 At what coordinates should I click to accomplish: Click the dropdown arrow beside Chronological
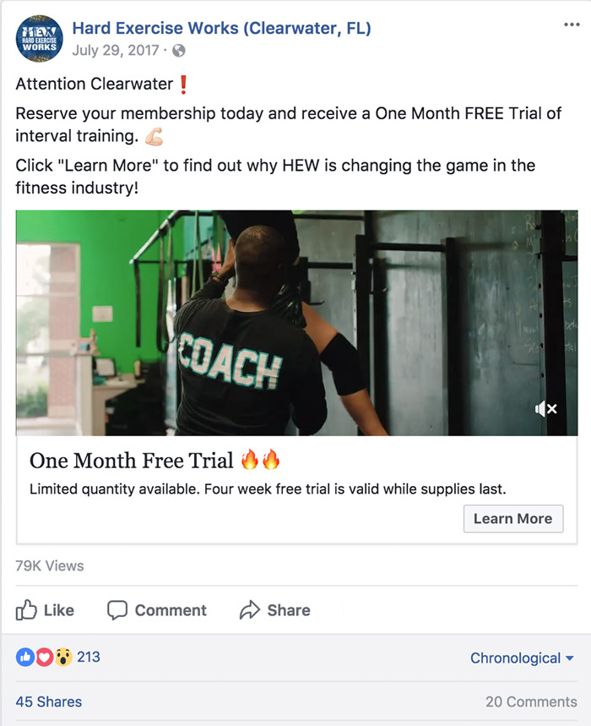pyautogui.click(x=570, y=658)
